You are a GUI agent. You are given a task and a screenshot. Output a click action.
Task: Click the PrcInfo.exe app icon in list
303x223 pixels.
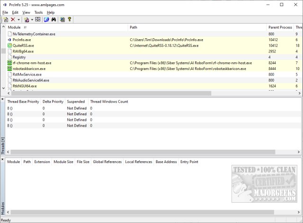[x=9, y=40]
